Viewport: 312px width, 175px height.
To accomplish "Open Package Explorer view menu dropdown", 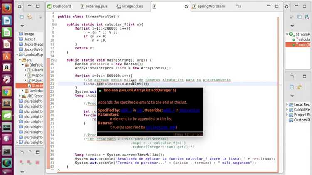I will point(22,26).
